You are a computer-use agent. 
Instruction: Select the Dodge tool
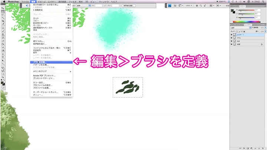3,50
